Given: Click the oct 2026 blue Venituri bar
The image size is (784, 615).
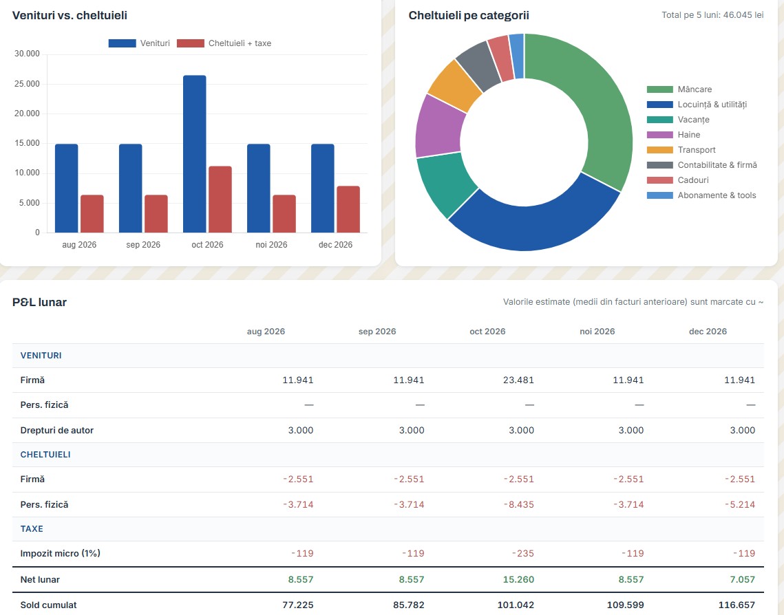Looking at the screenshot, I should 195,154.
